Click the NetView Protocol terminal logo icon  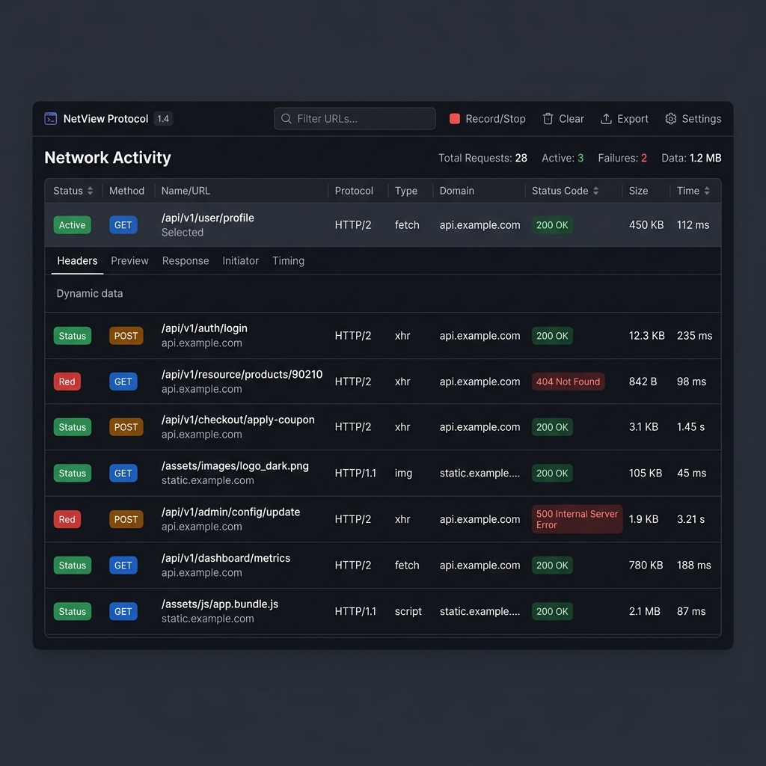pos(51,119)
